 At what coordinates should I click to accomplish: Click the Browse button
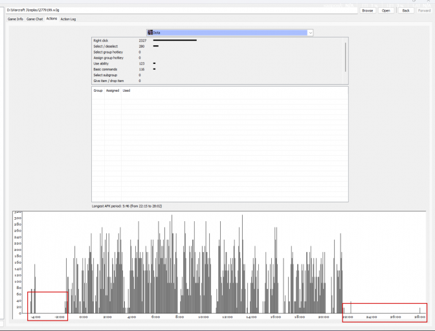click(x=368, y=10)
